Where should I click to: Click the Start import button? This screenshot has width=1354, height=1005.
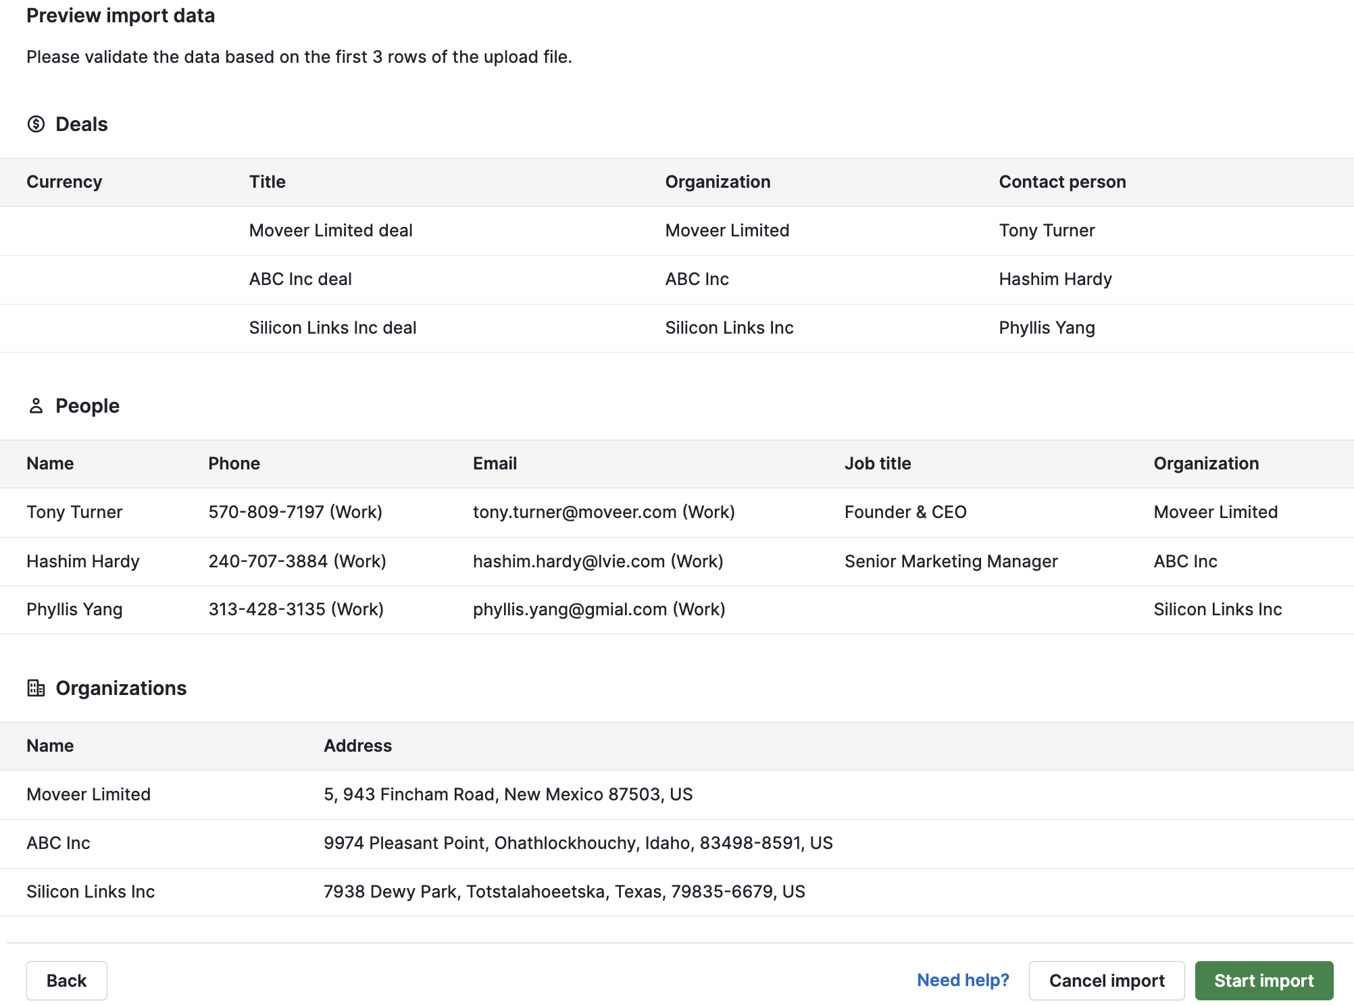point(1263,980)
